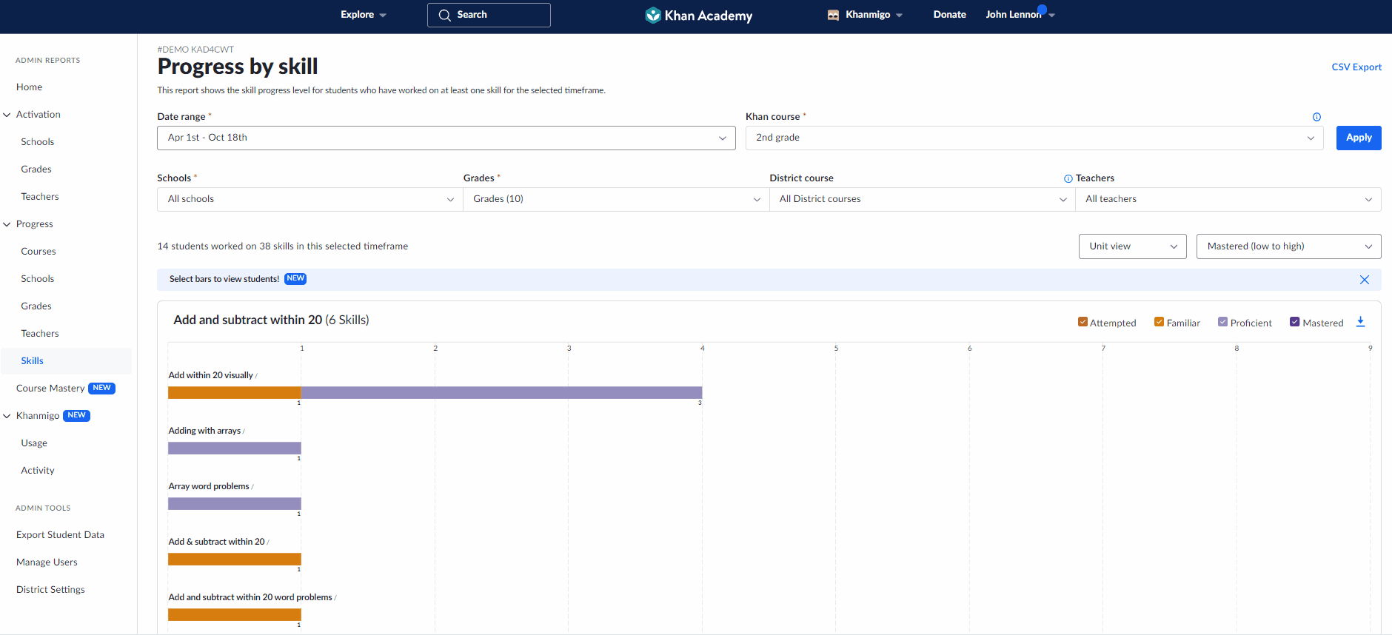1392x635 pixels.
Task: Click the Khan Academy logo
Action: tap(698, 15)
